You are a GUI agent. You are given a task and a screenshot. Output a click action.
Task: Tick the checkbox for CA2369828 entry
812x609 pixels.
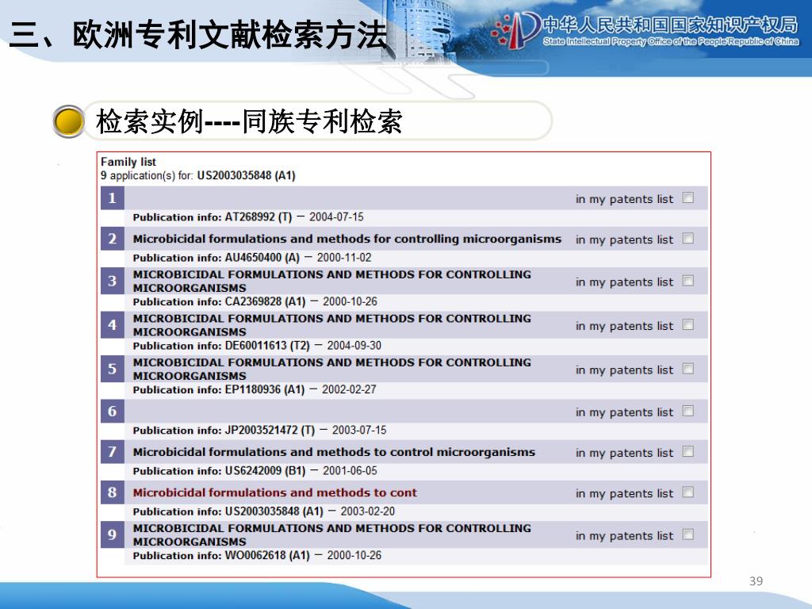[x=688, y=281]
